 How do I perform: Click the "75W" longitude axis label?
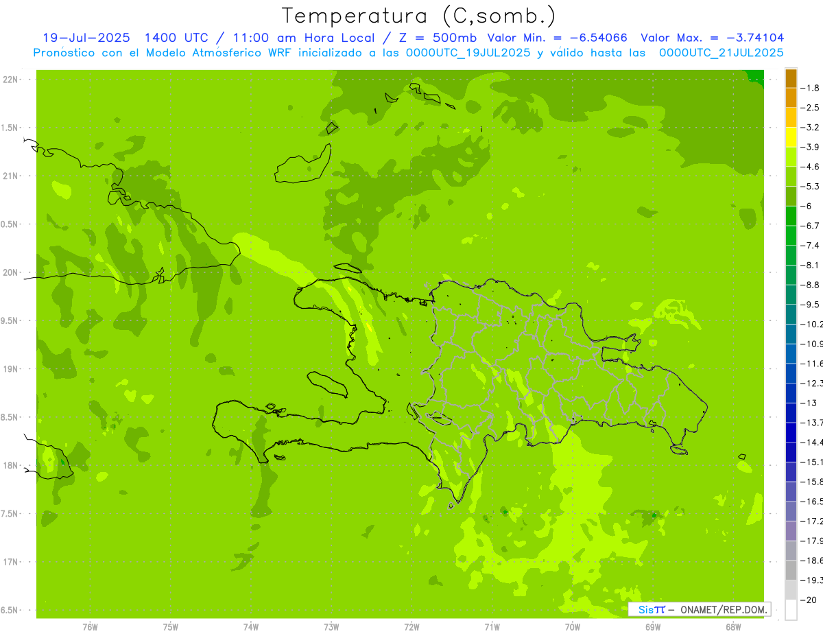coord(170,627)
